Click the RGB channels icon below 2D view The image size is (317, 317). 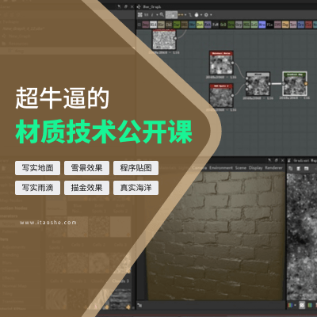(291, 305)
